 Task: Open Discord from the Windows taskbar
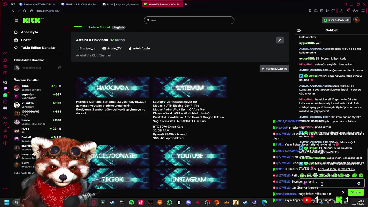click(188, 202)
